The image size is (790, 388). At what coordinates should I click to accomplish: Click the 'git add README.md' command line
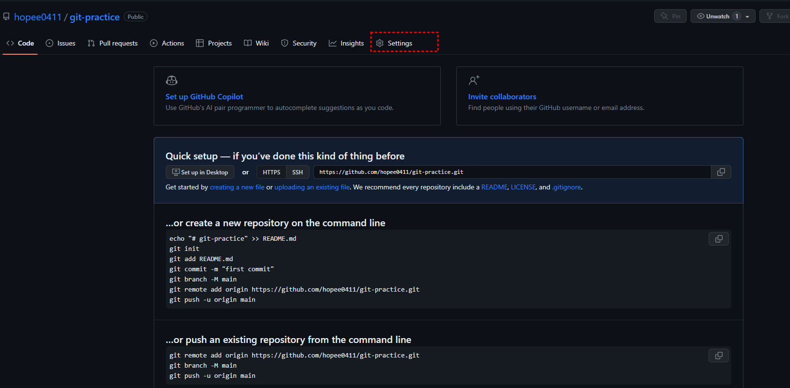coord(201,259)
